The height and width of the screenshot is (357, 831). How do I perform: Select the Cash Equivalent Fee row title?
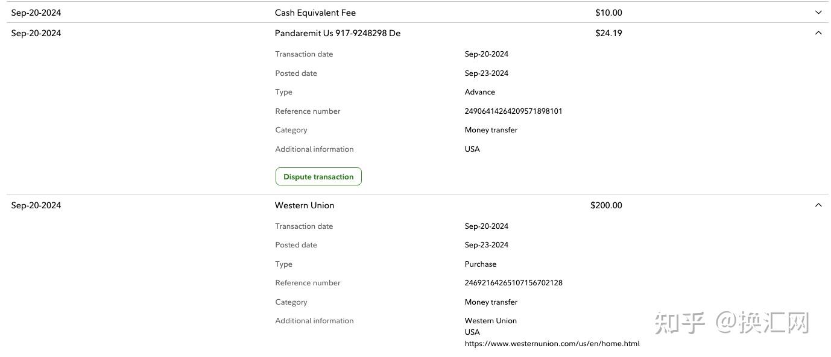(x=315, y=13)
